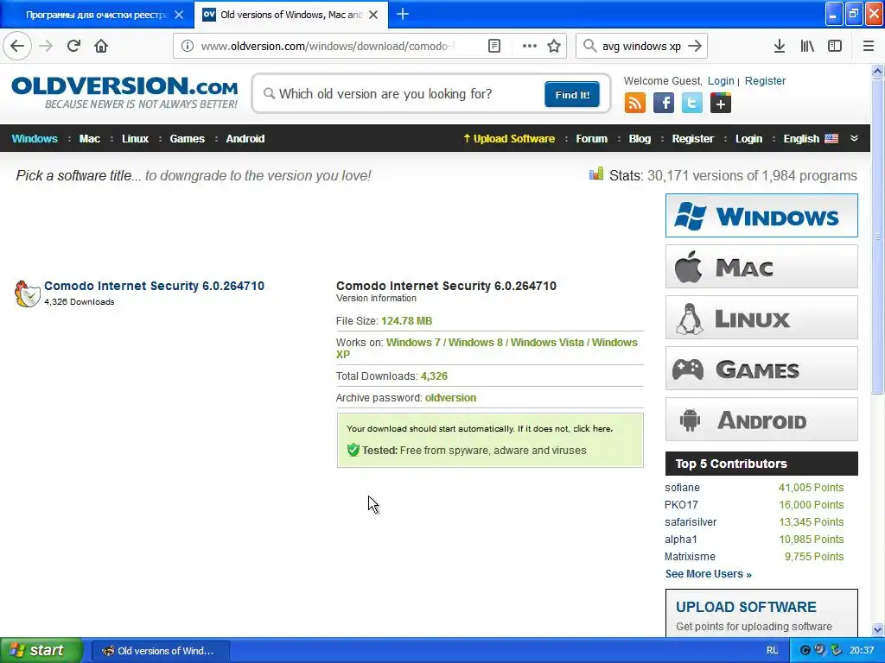Screen dimensions: 885x663
Task: Click Login in the black navigation bar
Action: tap(749, 139)
